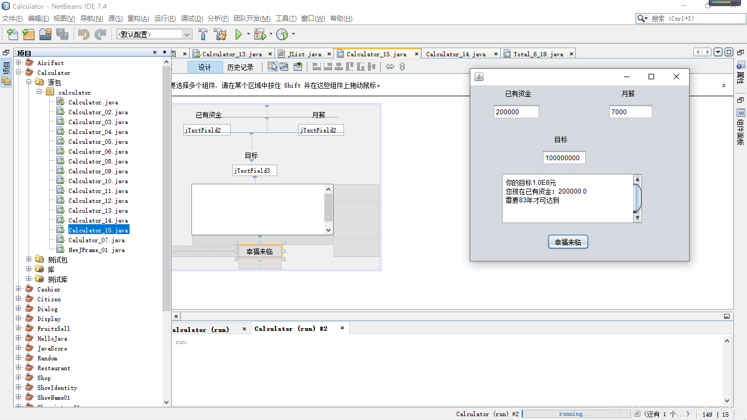The width and height of the screenshot is (747, 420).
Task: Click the Profile Project clock icon
Action: coord(282,34)
